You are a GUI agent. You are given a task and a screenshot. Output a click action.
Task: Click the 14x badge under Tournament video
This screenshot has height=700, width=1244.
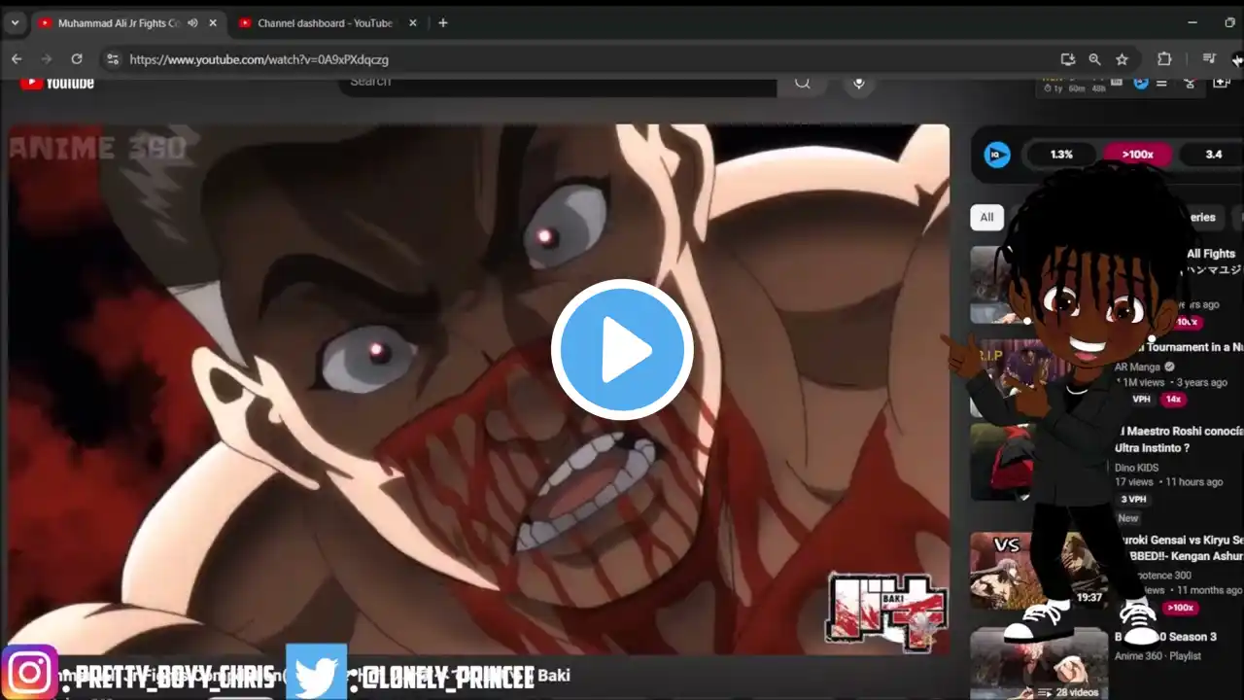[x=1173, y=400]
